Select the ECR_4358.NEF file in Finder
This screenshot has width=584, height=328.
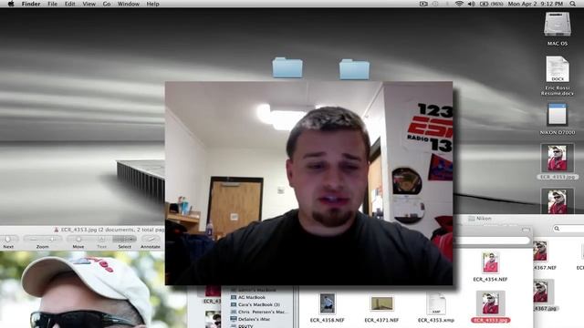tap(328, 308)
